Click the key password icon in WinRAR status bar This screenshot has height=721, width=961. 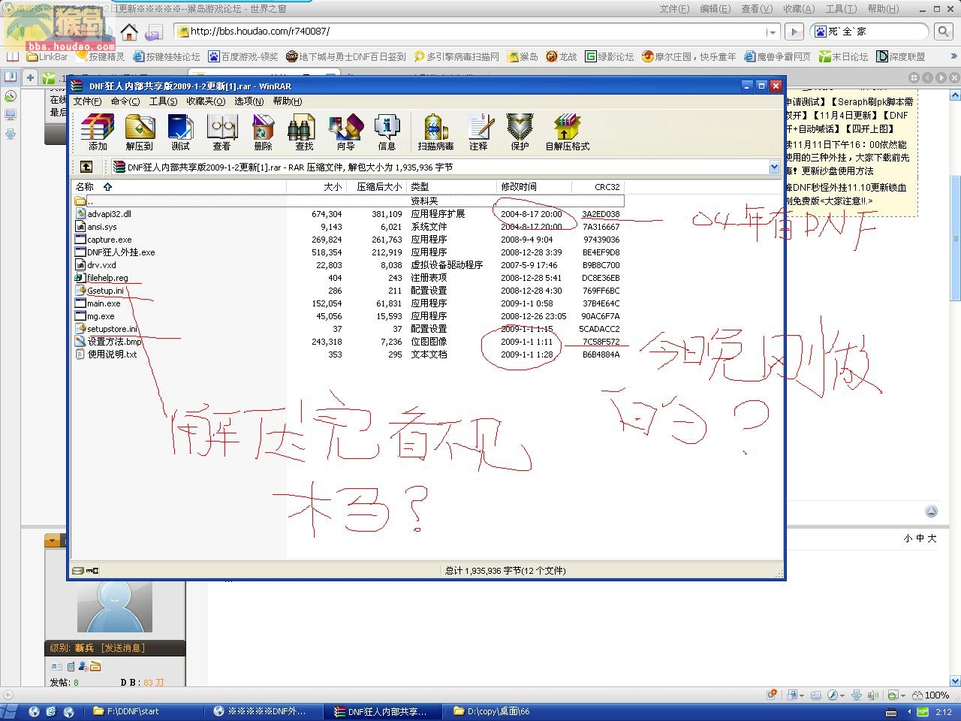(x=92, y=571)
